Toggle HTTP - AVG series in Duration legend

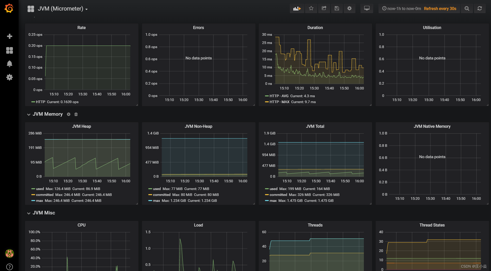279,96
